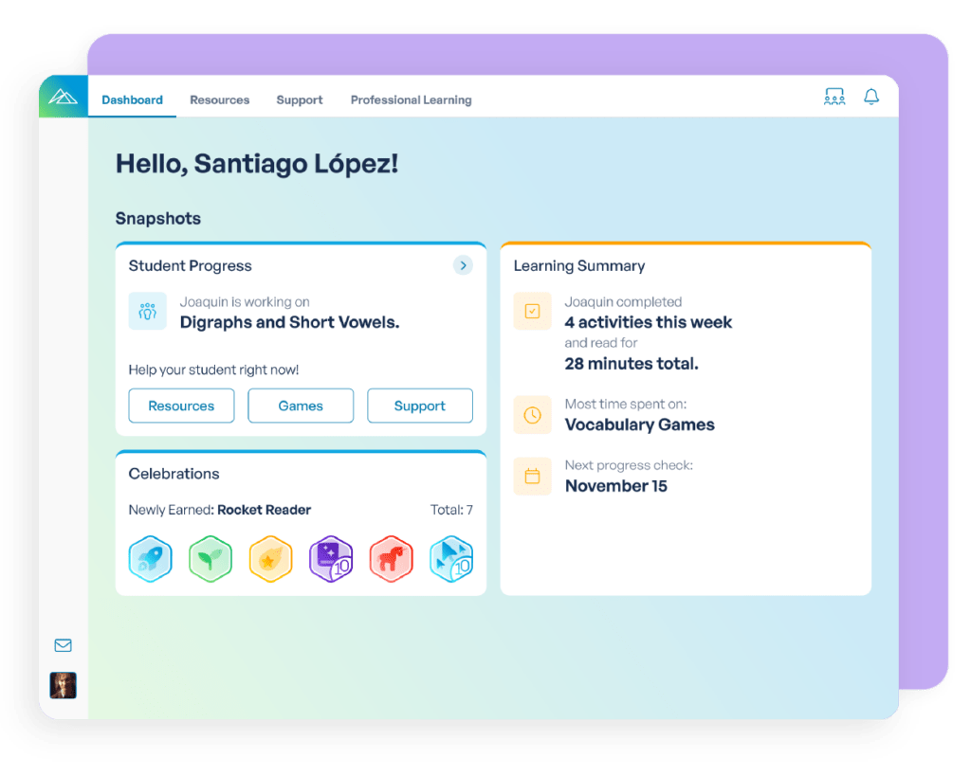The image size is (971, 776).
Task: Click the clock icon next to Vocabulary Games
Action: coord(532,415)
